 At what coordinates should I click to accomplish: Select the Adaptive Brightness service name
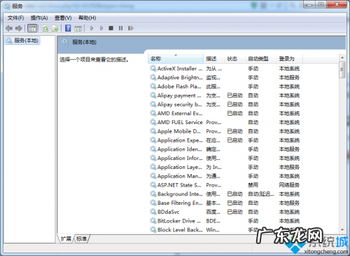click(x=180, y=77)
